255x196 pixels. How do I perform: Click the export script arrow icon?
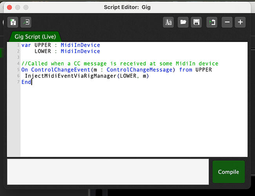212,22
